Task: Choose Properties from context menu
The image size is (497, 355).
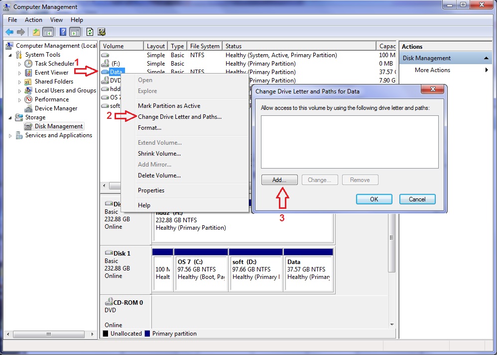Action: (x=151, y=190)
